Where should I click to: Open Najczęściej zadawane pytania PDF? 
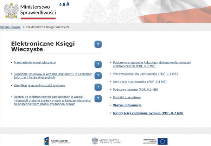[148, 113]
